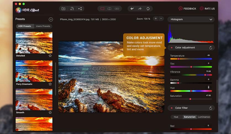The width and height of the screenshot is (231, 134).
Task: Favorite the Fiery Cinematic preset star
Action: point(50,84)
